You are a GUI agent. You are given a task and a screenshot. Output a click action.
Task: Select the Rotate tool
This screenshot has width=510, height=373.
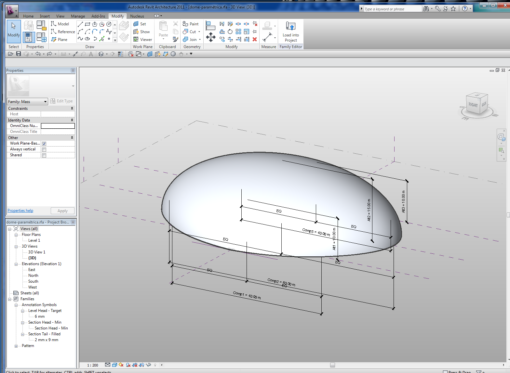click(230, 32)
